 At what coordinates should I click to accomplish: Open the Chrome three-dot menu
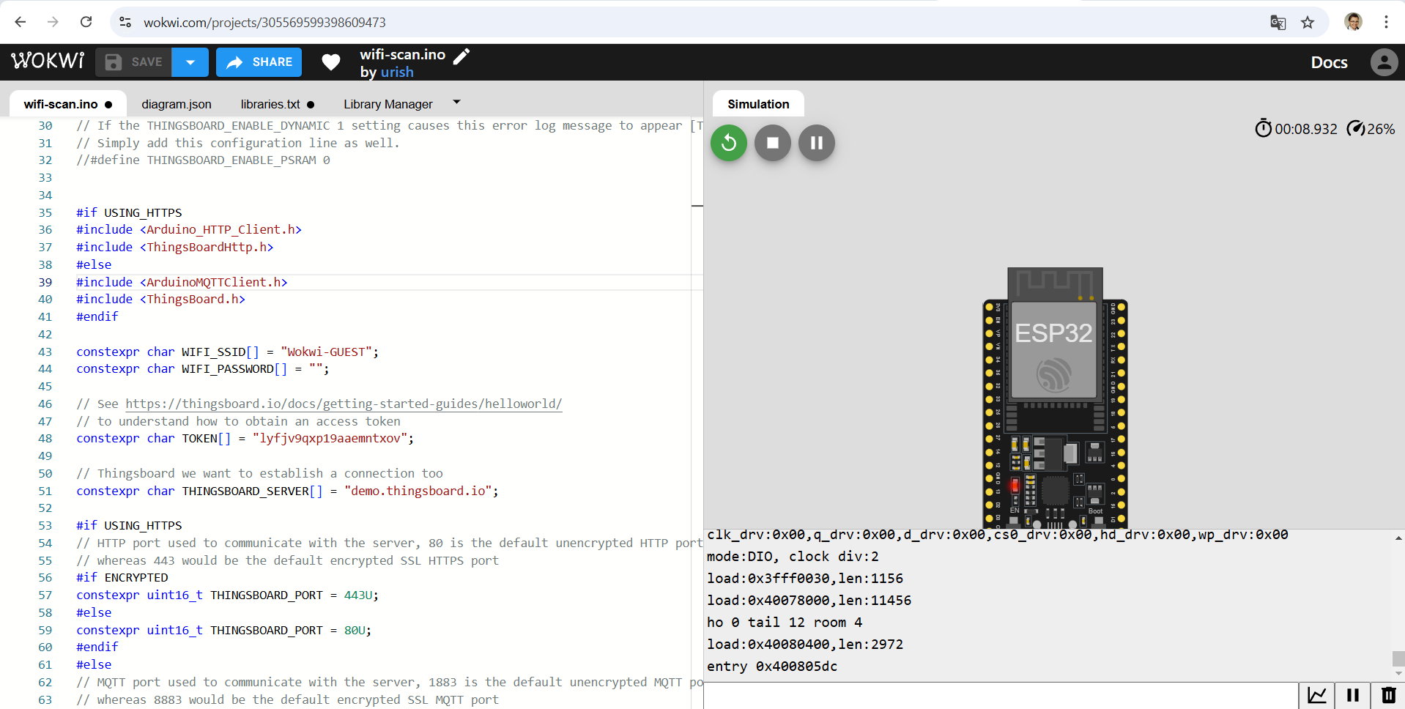(x=1386, y=22)
